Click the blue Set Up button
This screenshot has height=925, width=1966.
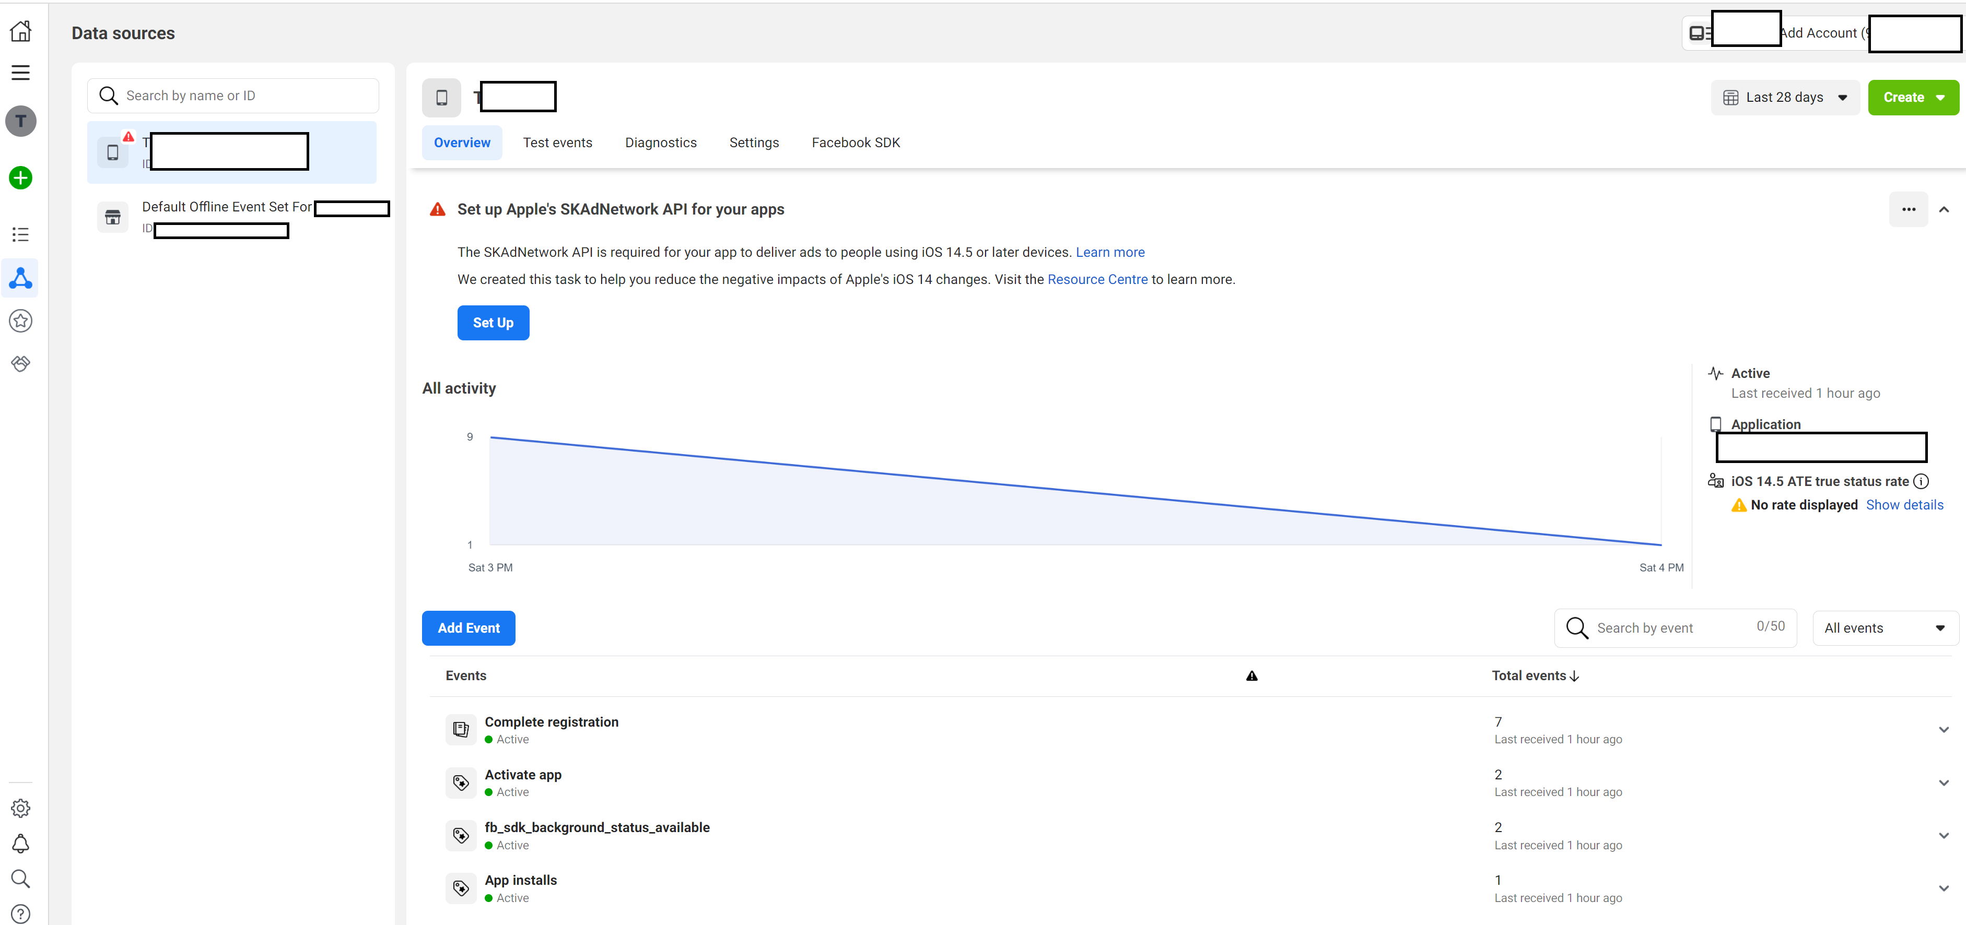coord(492,323)
